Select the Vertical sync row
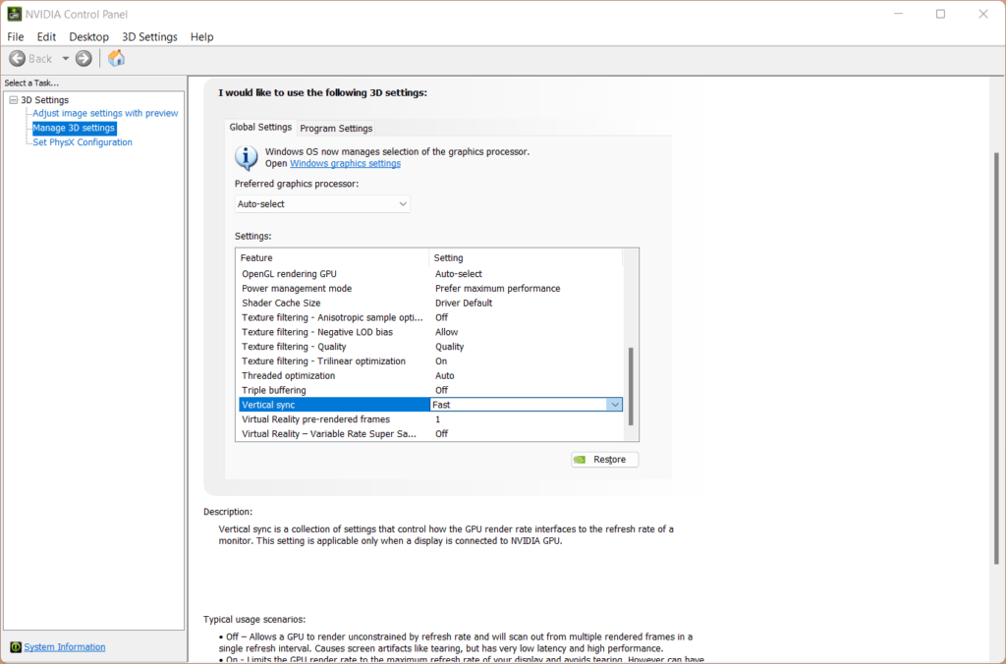 click(x=430, y=405)
